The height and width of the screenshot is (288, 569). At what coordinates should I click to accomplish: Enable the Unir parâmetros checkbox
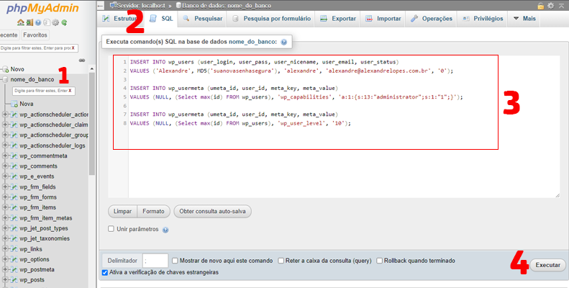point(111,229)
